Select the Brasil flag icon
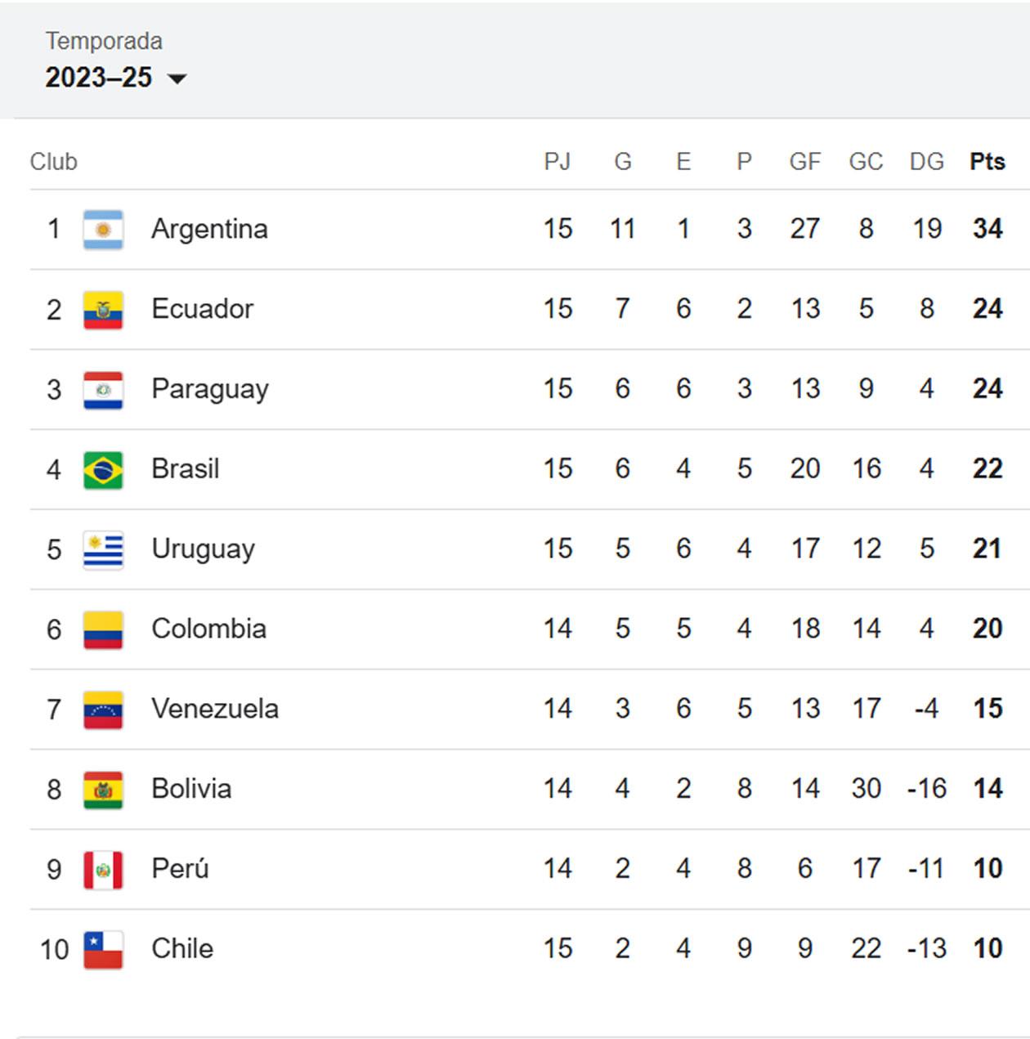 101,469
